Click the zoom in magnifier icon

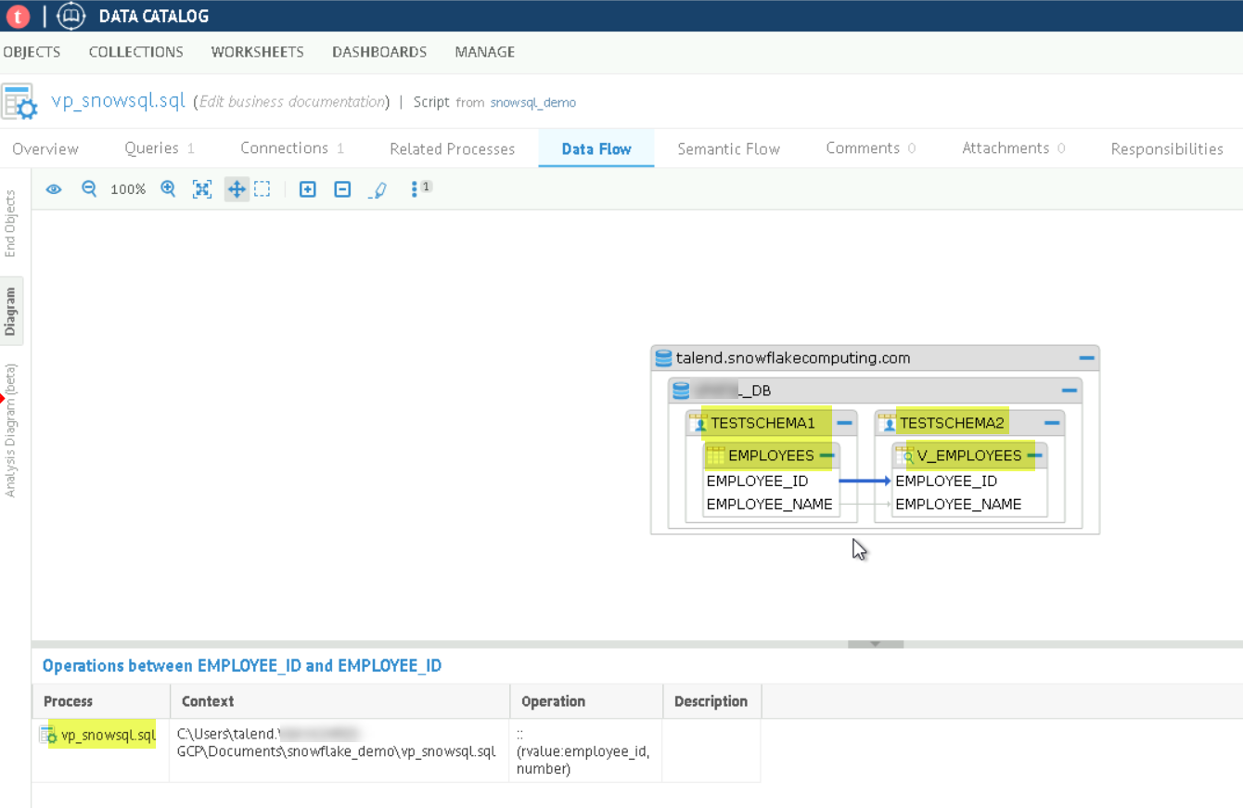tap(168, 189)
